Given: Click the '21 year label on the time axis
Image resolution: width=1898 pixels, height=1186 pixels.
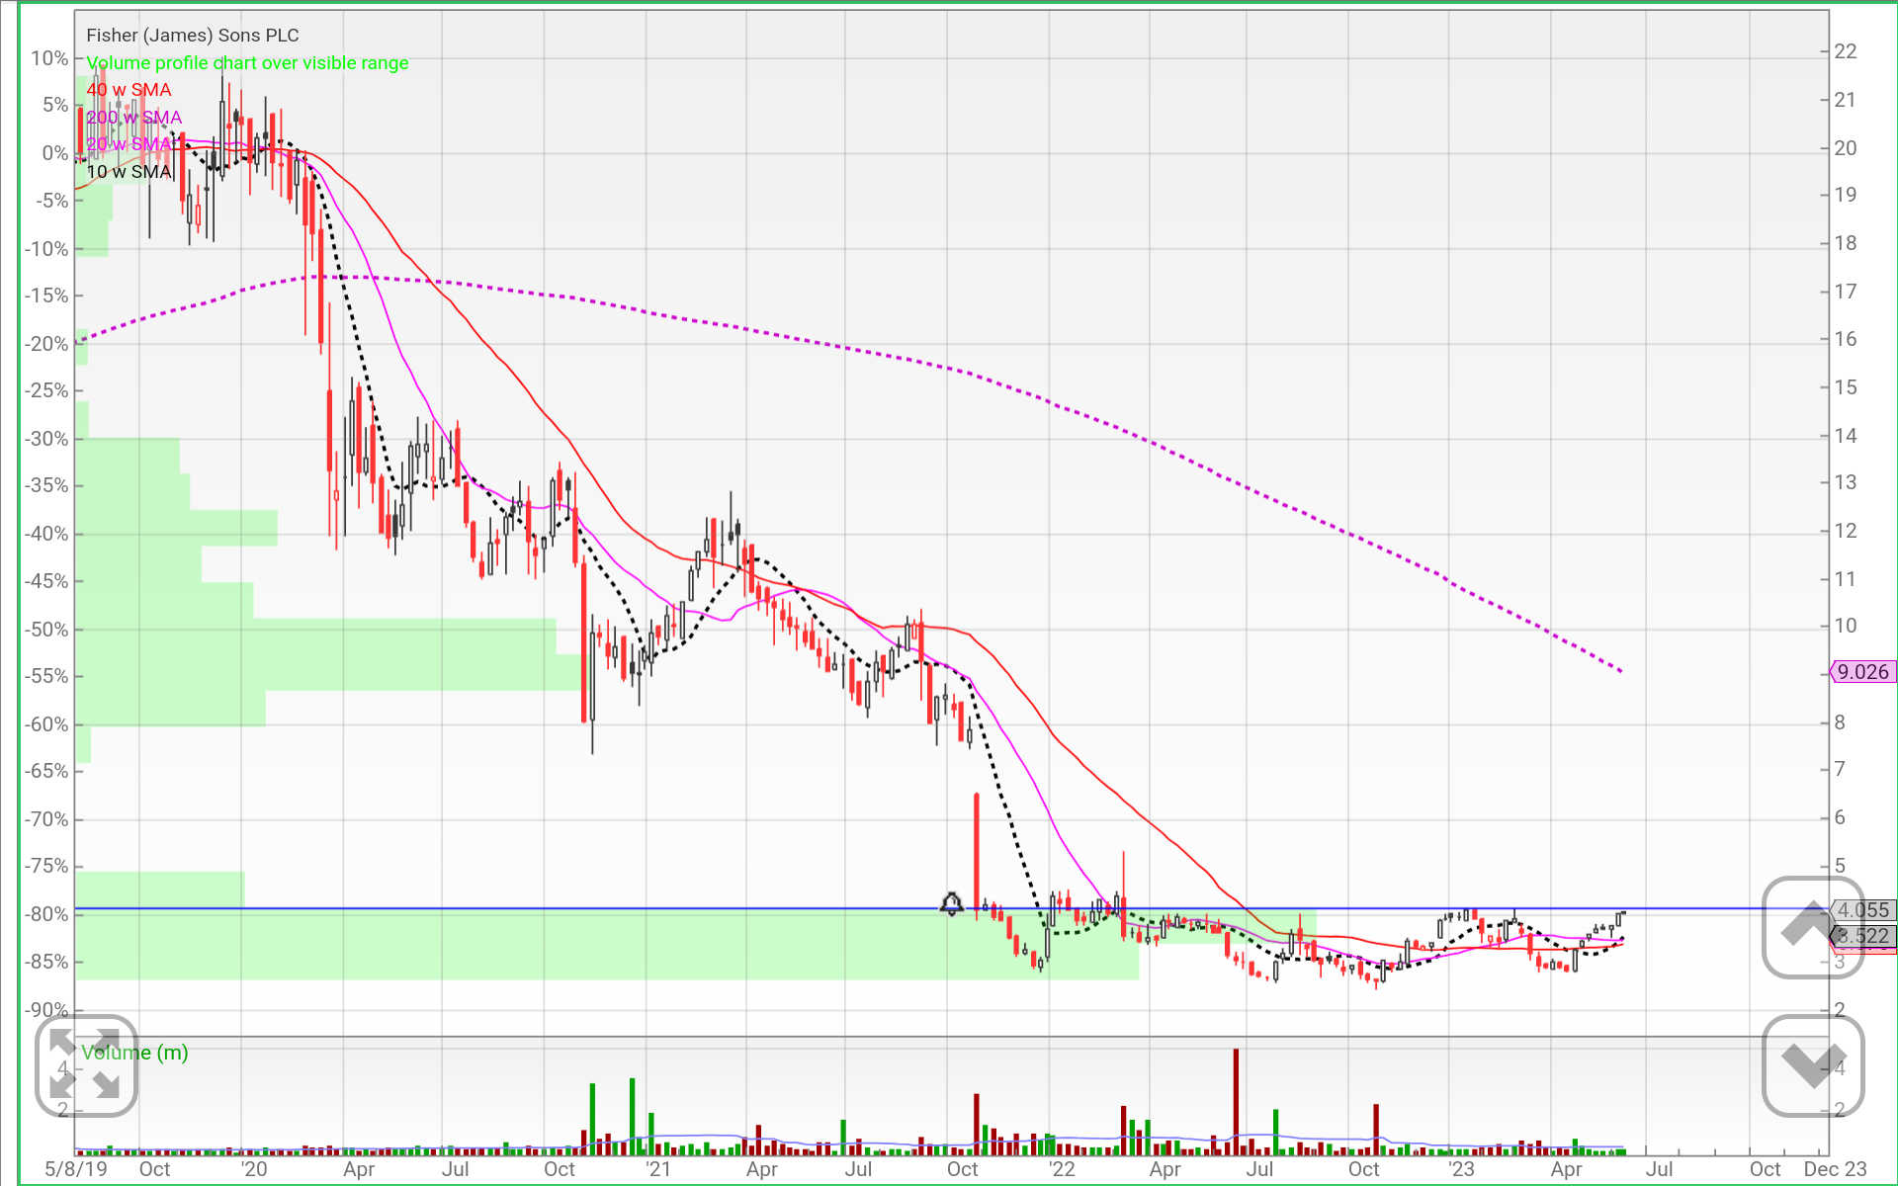Looking at the screenshot, I should 657,1170.
